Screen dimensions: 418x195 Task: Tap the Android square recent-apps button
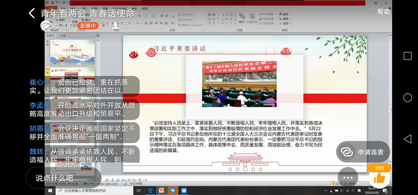[408, 56]
